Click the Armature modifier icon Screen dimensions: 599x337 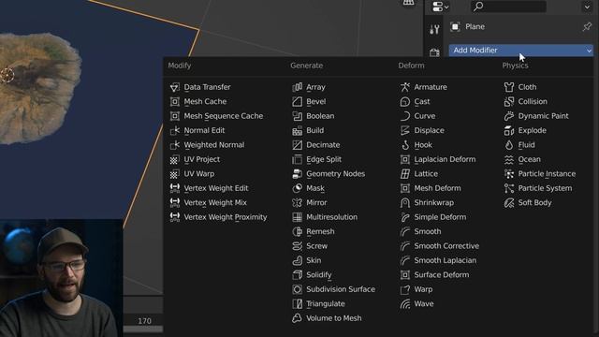(x=405, y=87)
